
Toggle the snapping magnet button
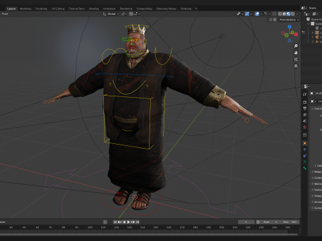[x=131, y=14]
